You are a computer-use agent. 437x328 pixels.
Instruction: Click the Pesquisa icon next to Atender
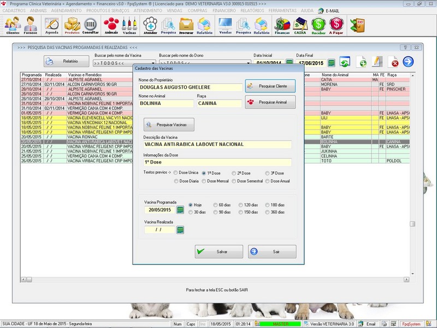168,25
